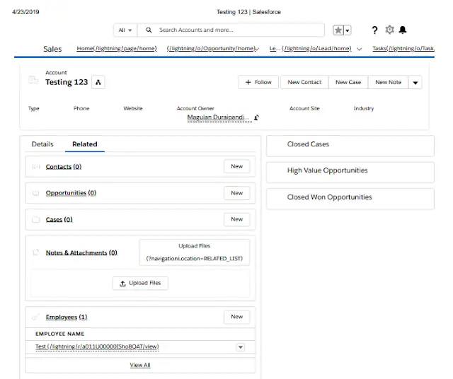Click the Website field label
This screenshot has width=453, height=379.
133,108
